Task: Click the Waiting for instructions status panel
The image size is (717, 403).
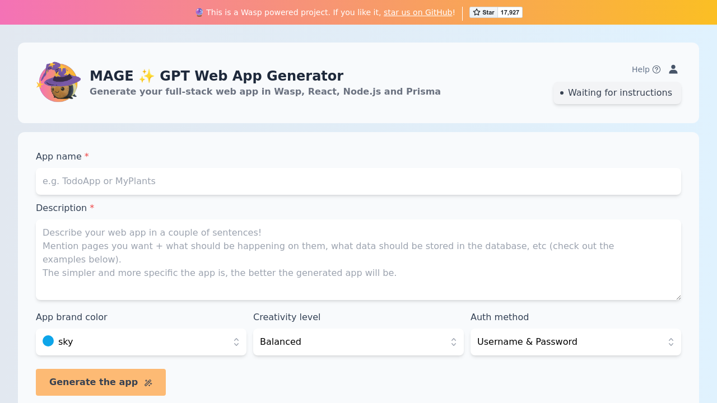Action: click(617, 93)
